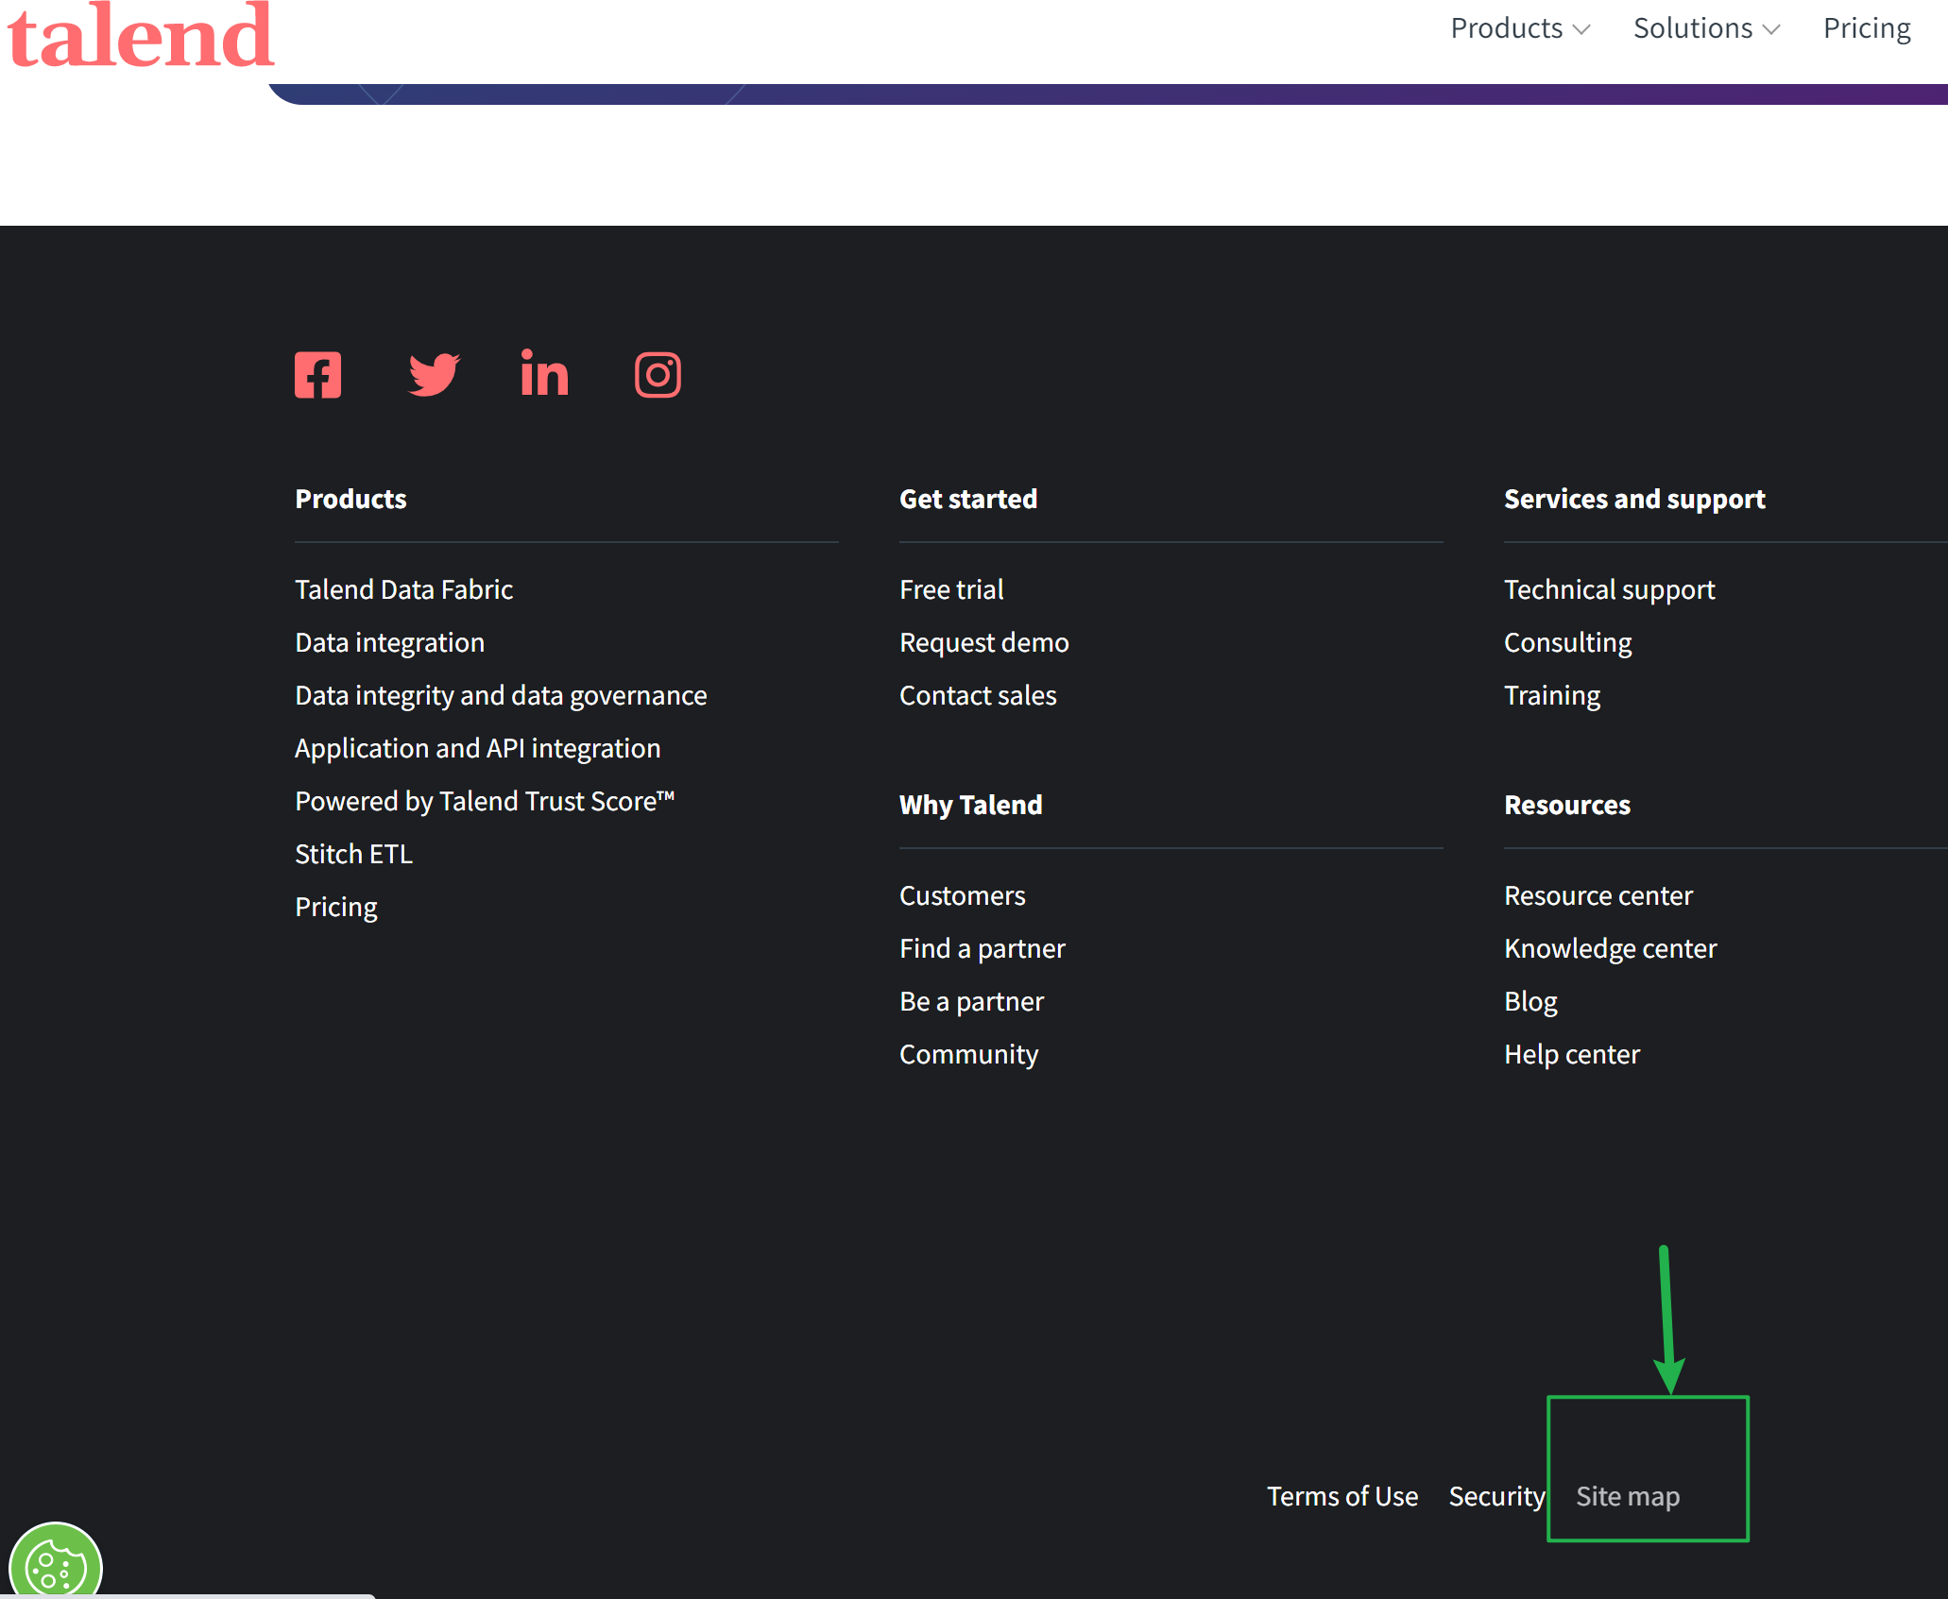
Task: Open Talend's Facebook page icon
Action: (x=317, y=375)
